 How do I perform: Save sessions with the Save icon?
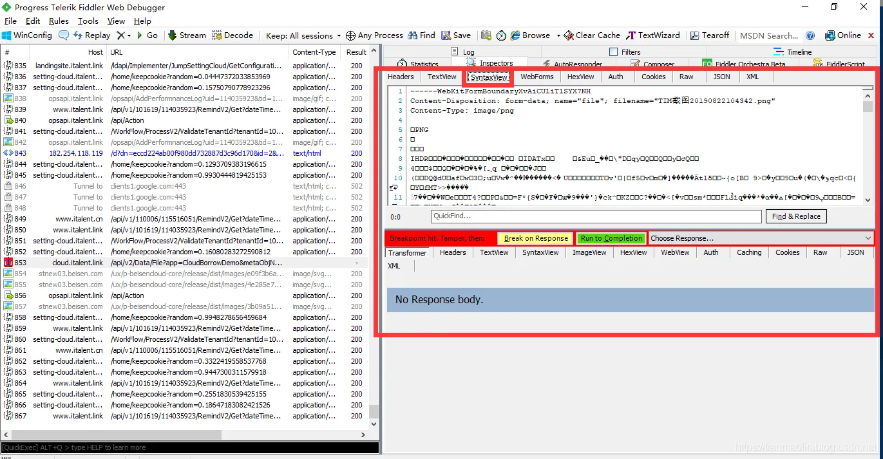pyautogui.click(x=456, y=35)
